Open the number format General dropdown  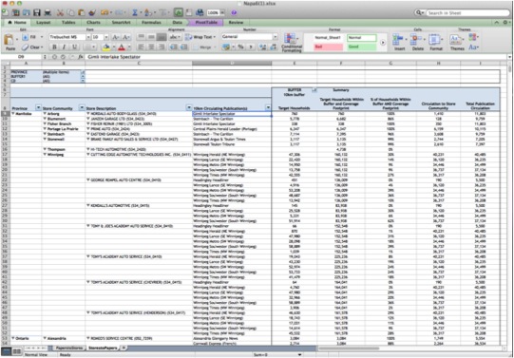(x=276, y=37)
